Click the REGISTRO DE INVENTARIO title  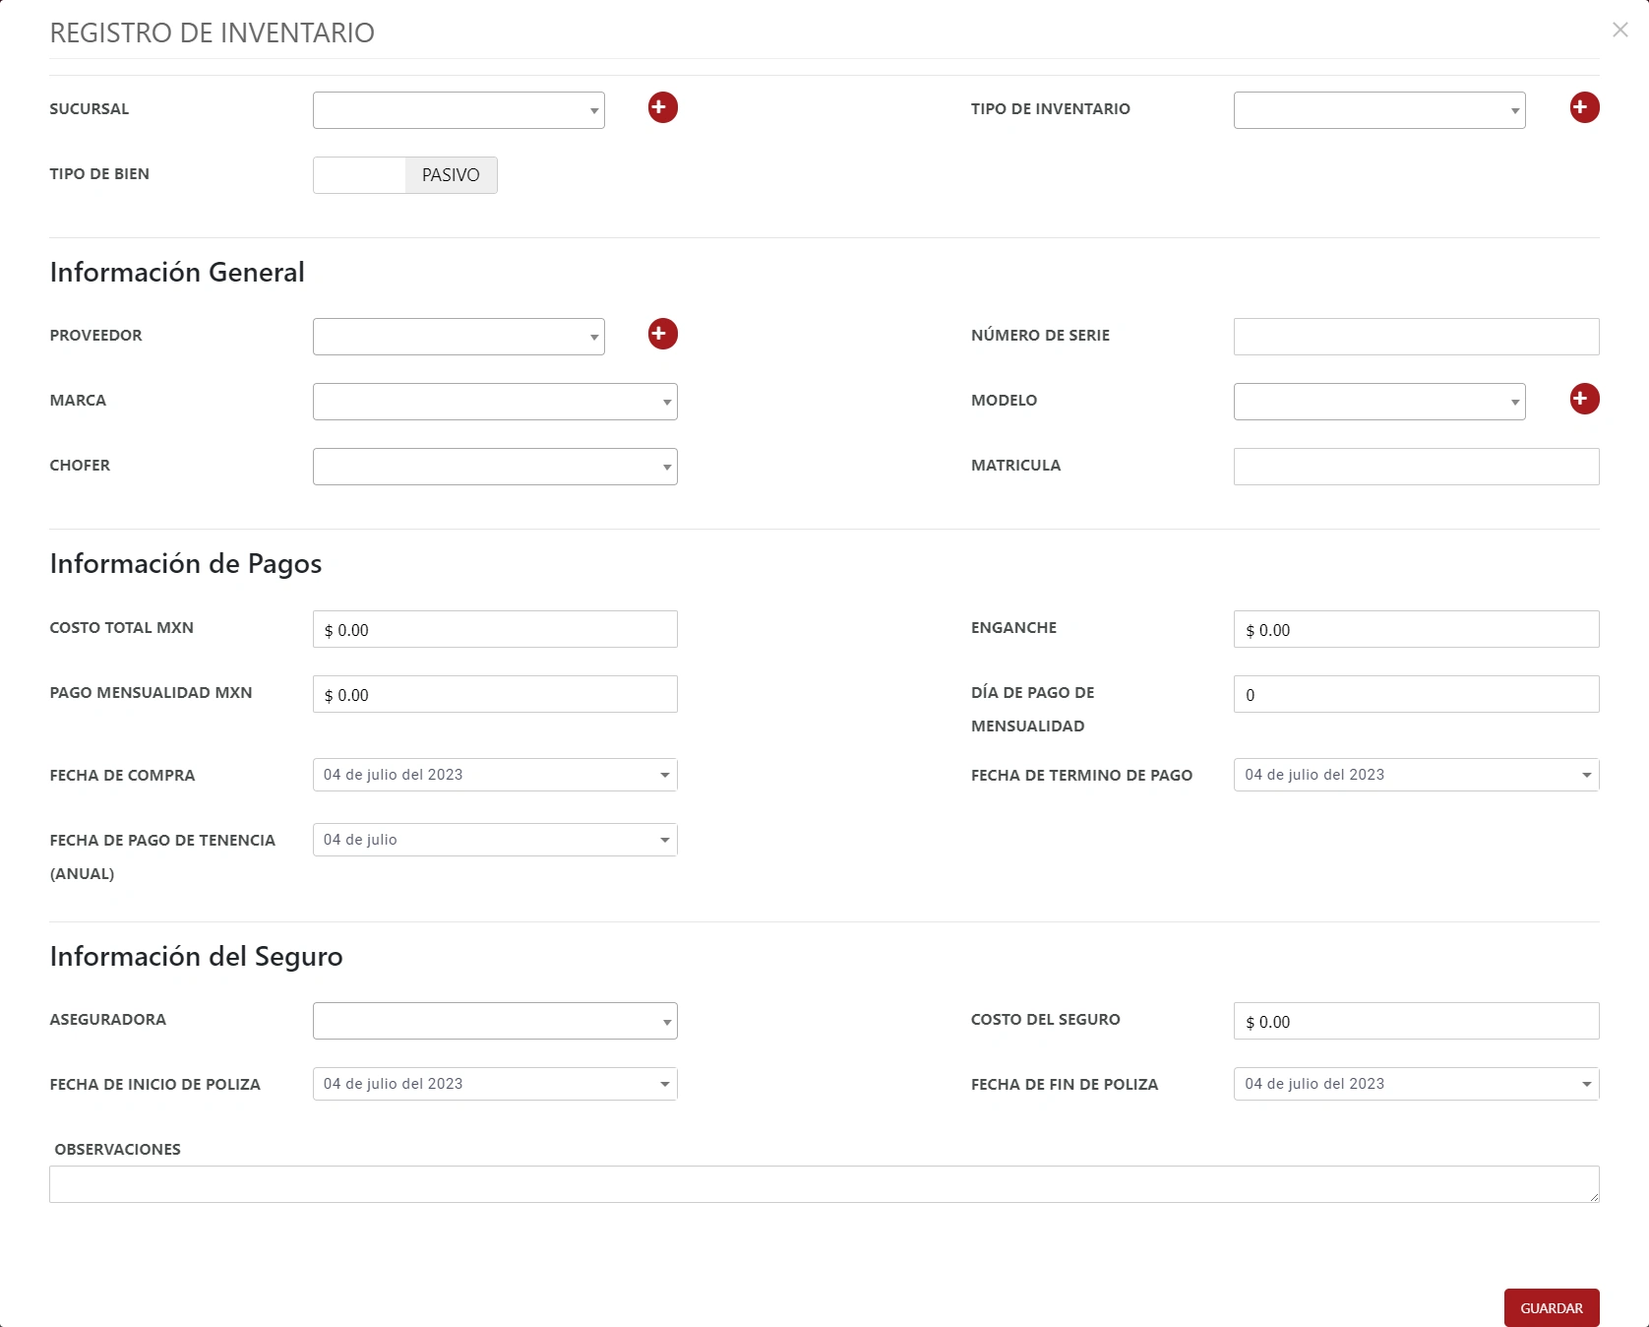click(x=213, y=32)
